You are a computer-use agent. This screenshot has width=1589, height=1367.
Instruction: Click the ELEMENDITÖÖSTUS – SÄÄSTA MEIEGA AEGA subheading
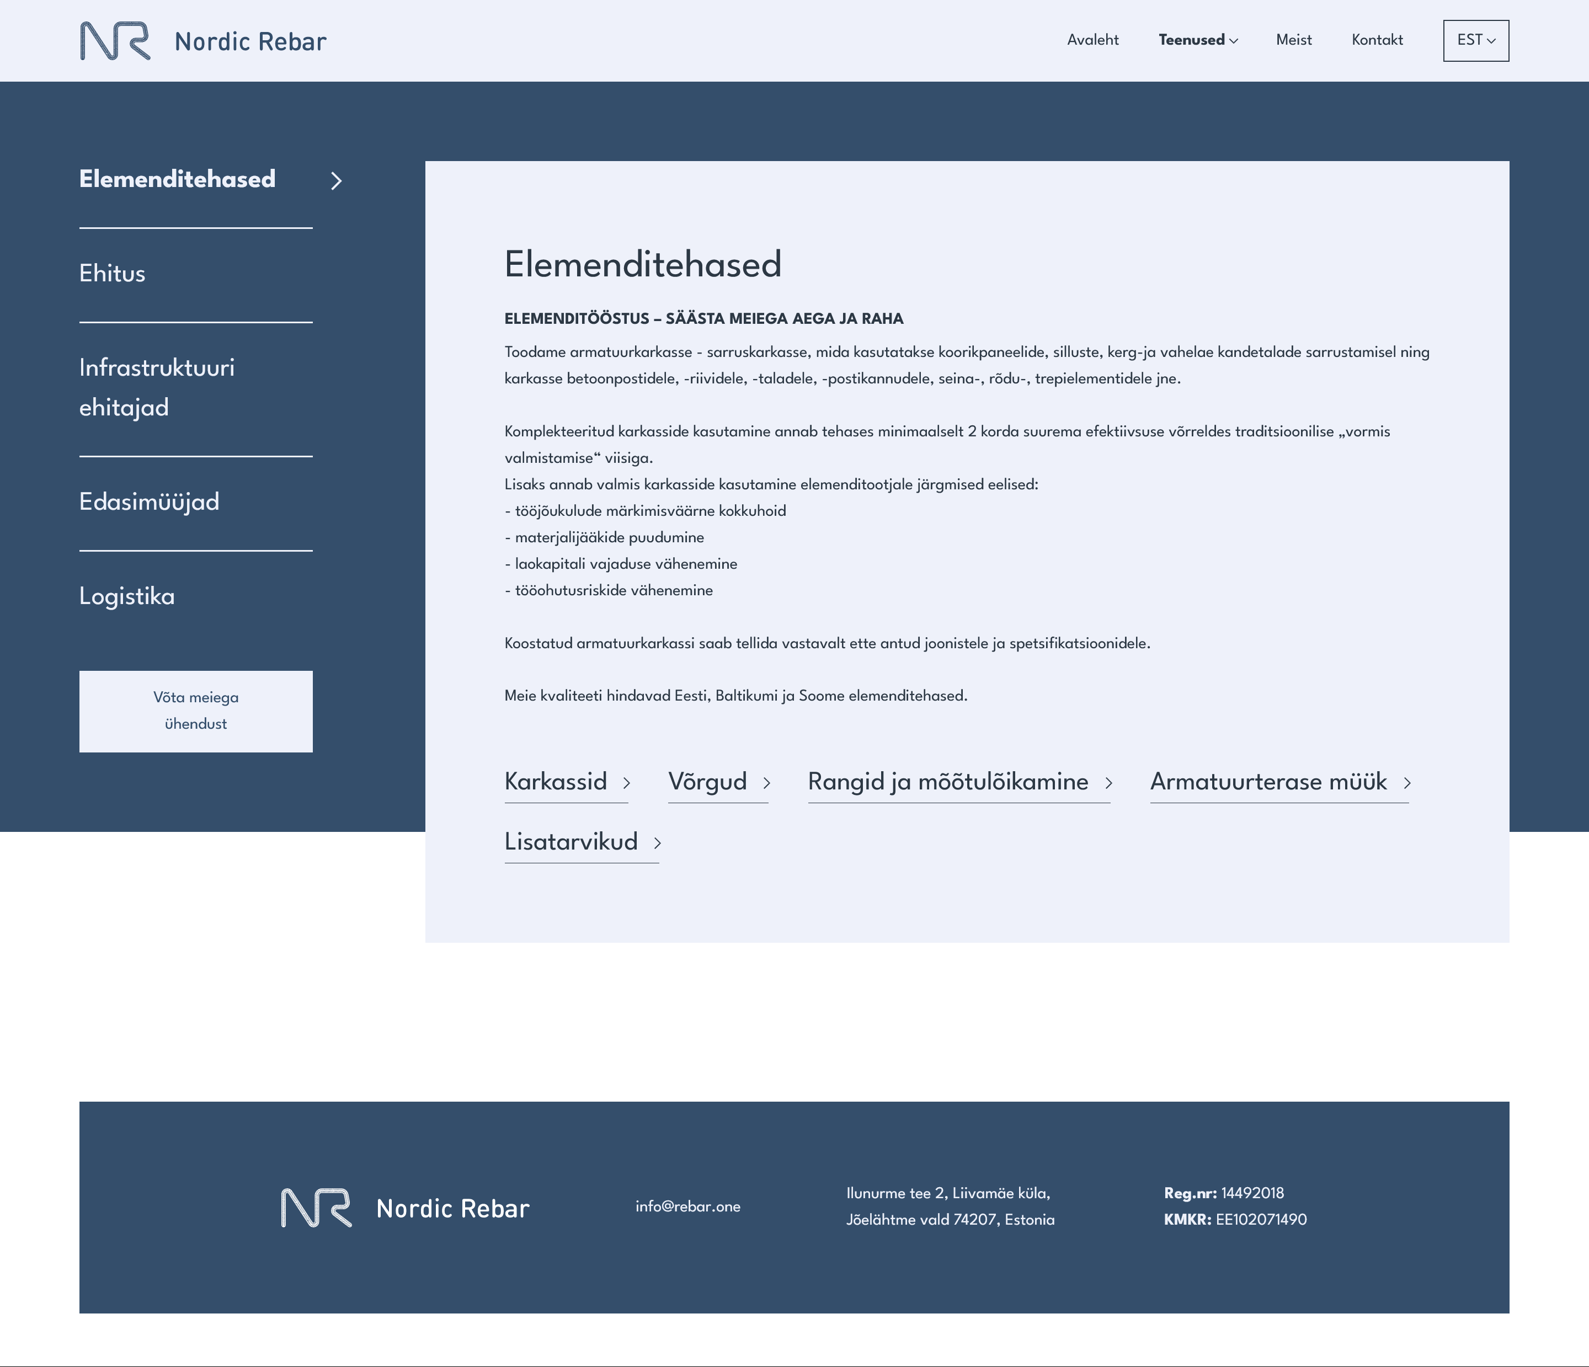pyautogui.click(x=704, y=319)
